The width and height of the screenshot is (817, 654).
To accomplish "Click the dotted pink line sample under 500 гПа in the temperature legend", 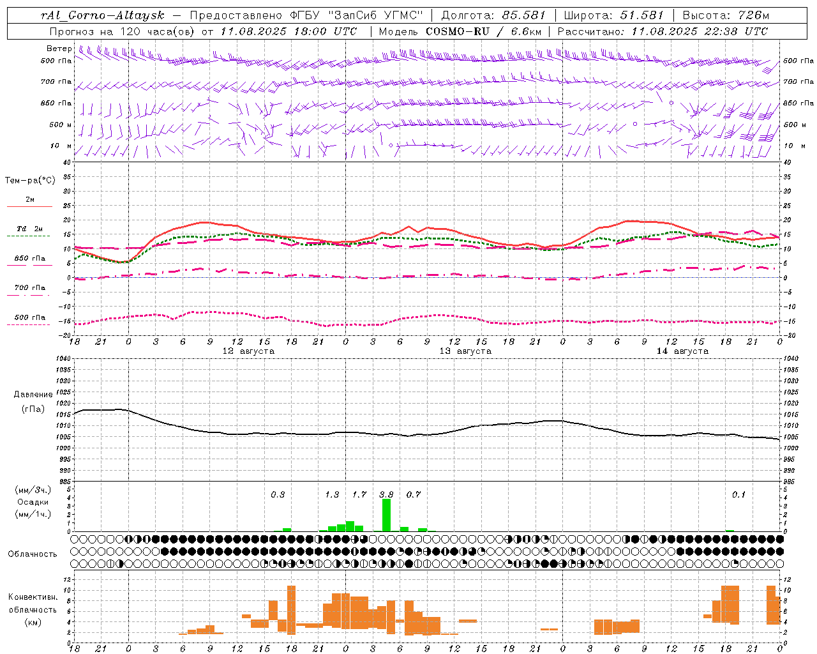I will pos(29,324).
